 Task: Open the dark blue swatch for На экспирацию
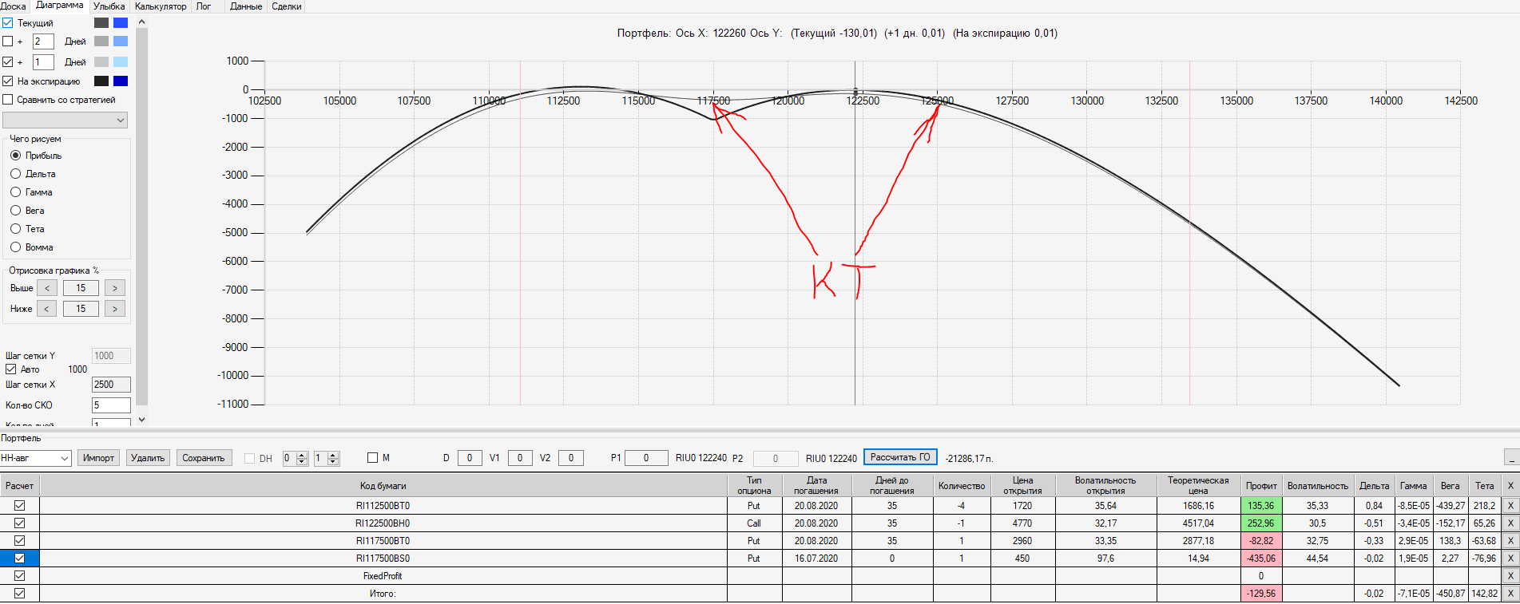(x=121, y=81)
